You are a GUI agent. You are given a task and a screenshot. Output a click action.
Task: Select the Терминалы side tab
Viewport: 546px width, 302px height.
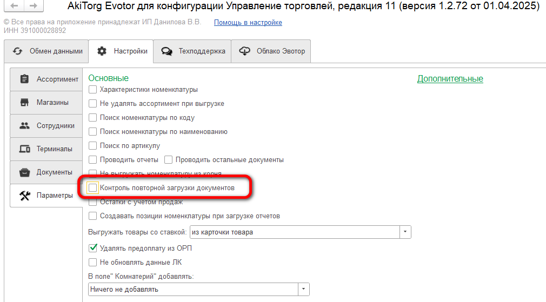[x=46, y=149]
